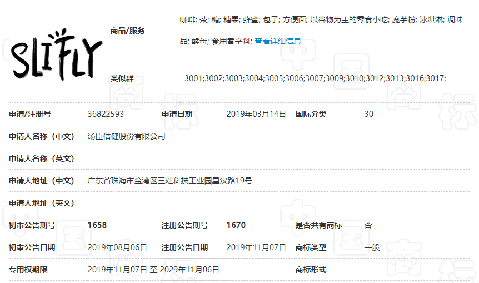Select the 申请人名称（英文）label
479x283 pixels.
click(x=42, y=158)
